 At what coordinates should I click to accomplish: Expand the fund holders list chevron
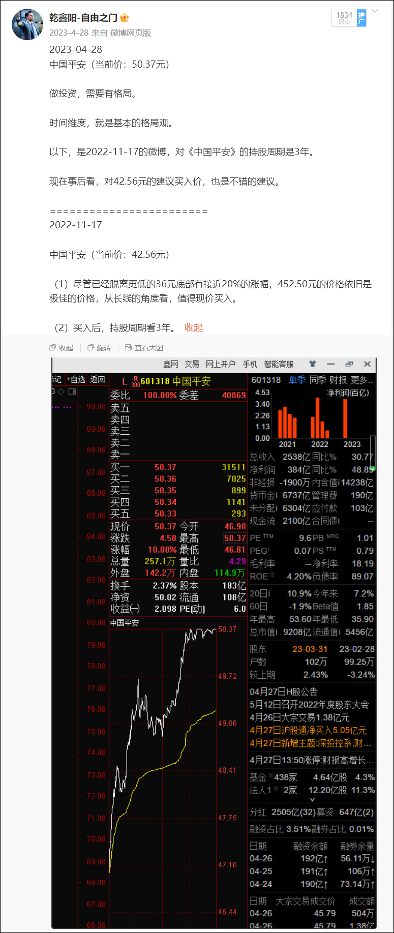312,800
